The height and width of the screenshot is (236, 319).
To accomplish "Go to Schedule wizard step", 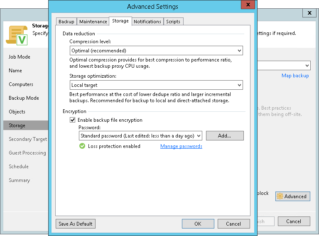I will 19,167.
